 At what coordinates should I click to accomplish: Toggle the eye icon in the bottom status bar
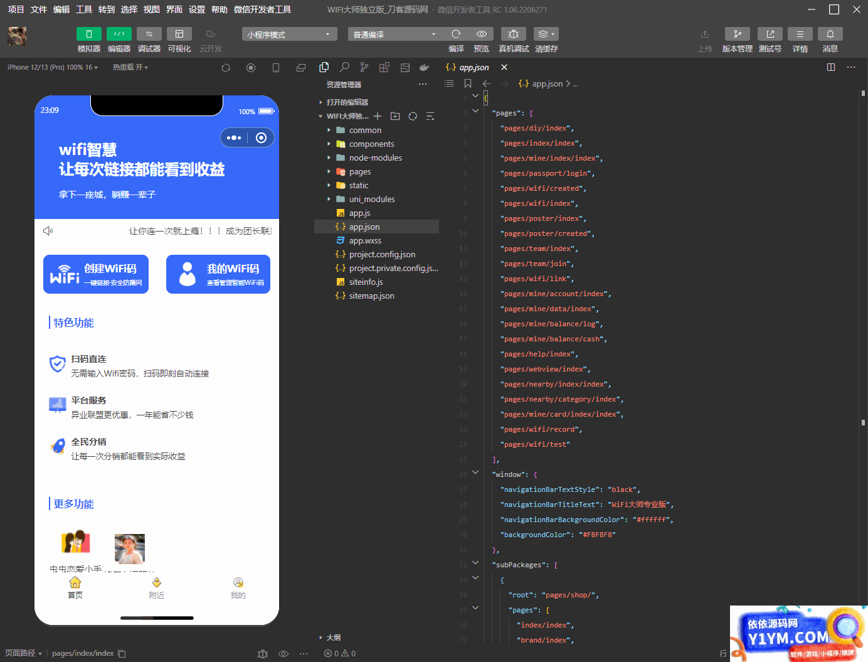tap(283, 653)
